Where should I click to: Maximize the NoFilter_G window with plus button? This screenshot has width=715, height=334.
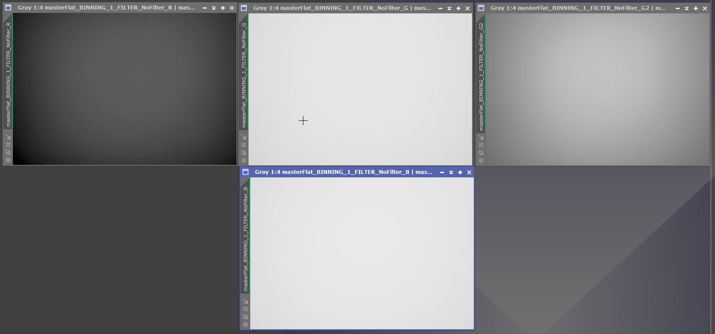(x=458, y=8)
